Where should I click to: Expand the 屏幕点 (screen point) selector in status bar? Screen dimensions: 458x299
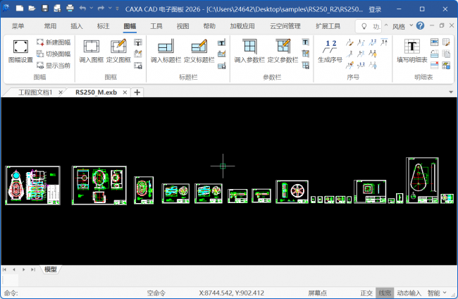point(318,293)
